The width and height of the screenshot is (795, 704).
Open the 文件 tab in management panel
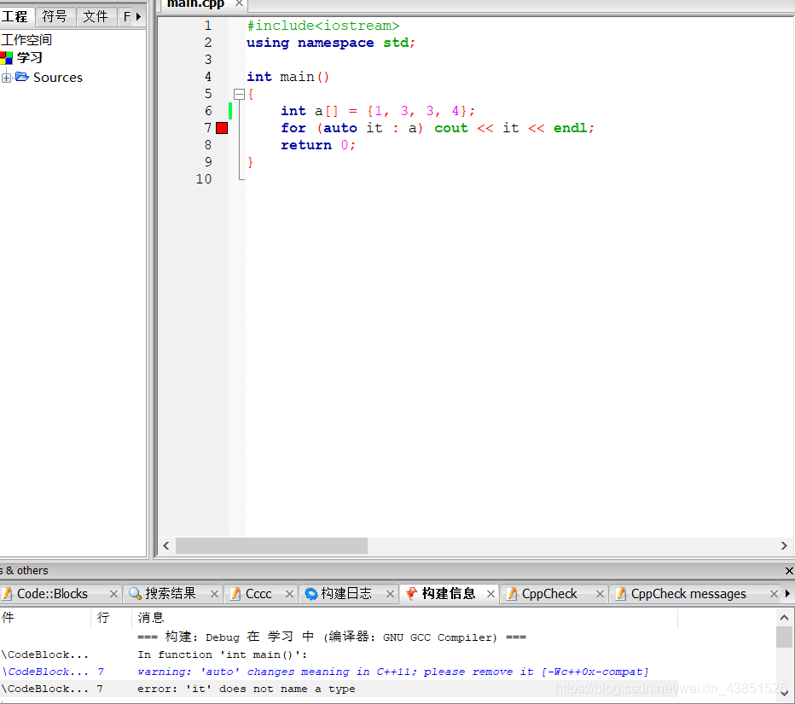(96, 17)
